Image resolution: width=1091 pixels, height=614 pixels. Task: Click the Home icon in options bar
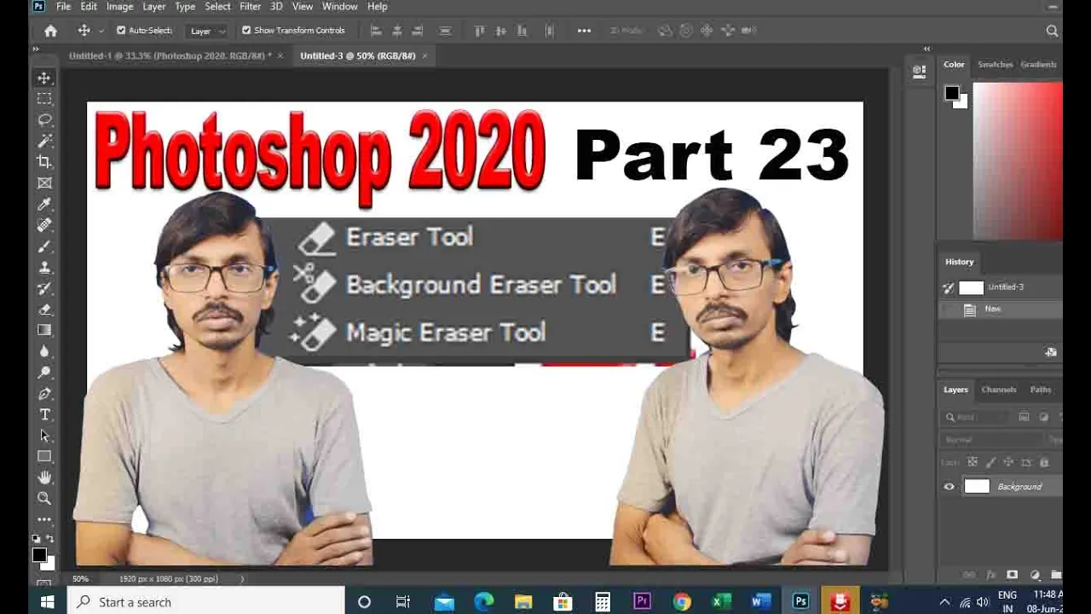click(50, 31)
